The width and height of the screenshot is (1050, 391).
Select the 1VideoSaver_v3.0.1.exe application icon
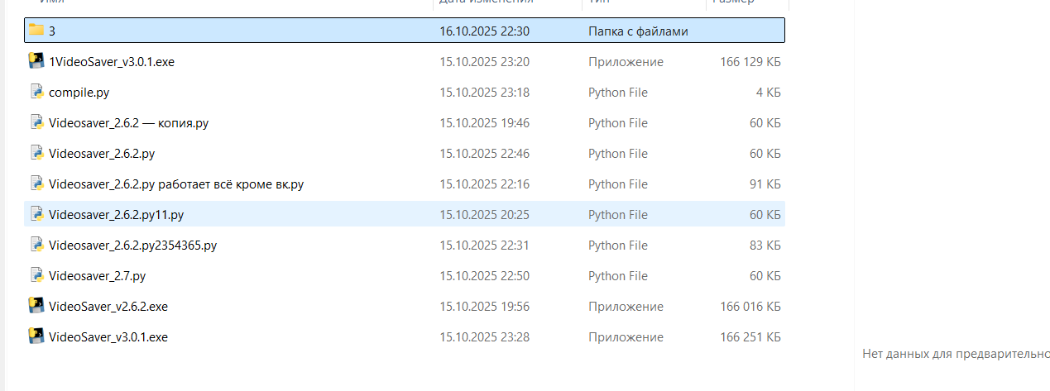(36, 61)
